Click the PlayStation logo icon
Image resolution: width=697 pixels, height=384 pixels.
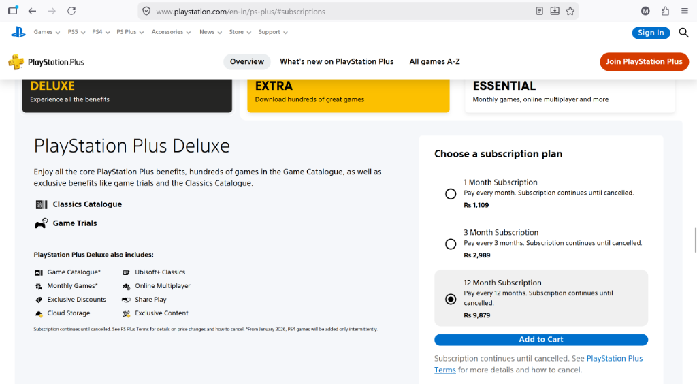tap(18, 32)
